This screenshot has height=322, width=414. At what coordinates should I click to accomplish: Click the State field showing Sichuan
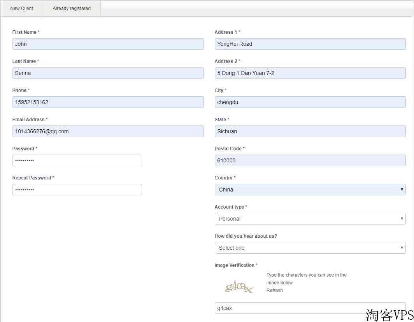click(x=310, y=131)
